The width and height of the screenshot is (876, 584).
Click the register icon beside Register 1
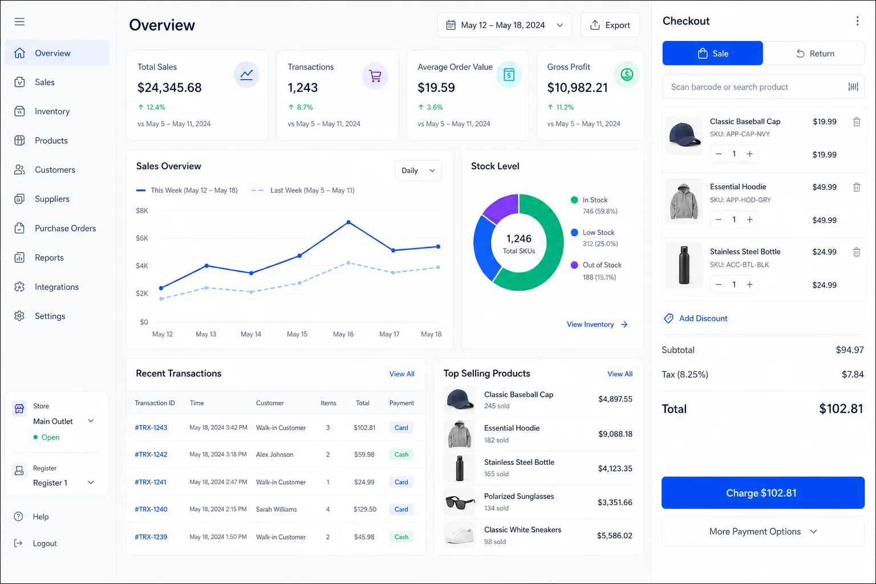19,471
